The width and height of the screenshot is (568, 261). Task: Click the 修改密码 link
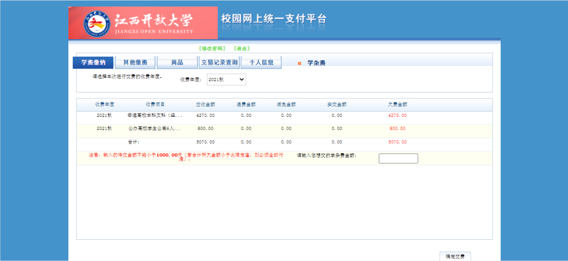coord(212,48)
